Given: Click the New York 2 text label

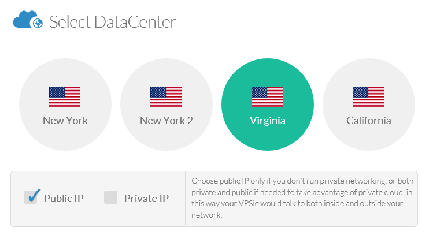Looking at the screenshot, I should coord(167,121).
